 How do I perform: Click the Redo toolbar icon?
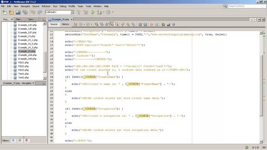[40, 12]
